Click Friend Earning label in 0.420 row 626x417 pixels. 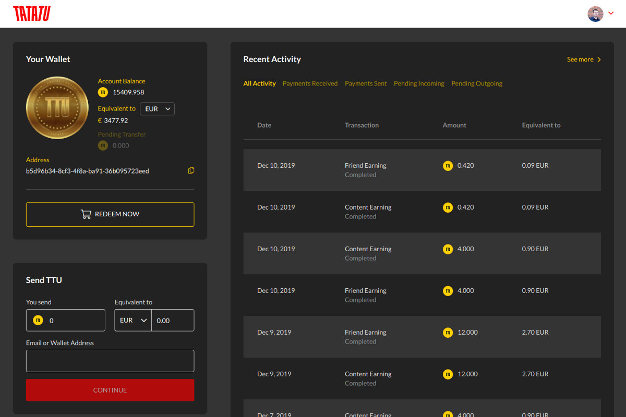[366, 165]
